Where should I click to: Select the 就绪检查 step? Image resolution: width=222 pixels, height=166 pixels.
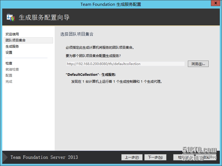(x=12, y=69)
